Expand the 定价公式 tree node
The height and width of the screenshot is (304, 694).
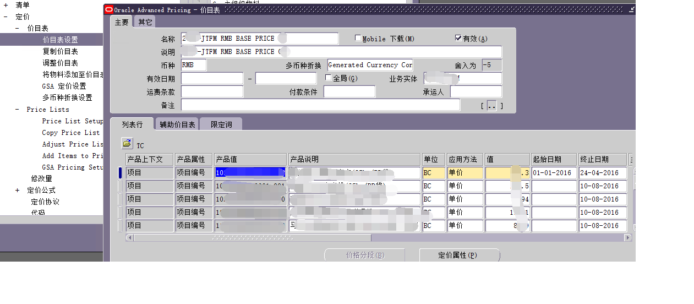[17, 191]
